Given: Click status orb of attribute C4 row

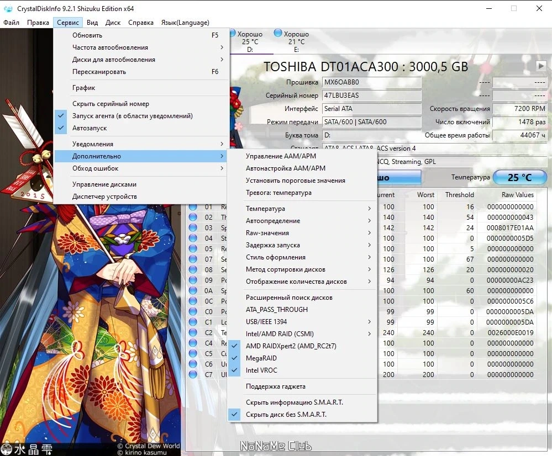Looking at the screenshot, I should point(193,343).
